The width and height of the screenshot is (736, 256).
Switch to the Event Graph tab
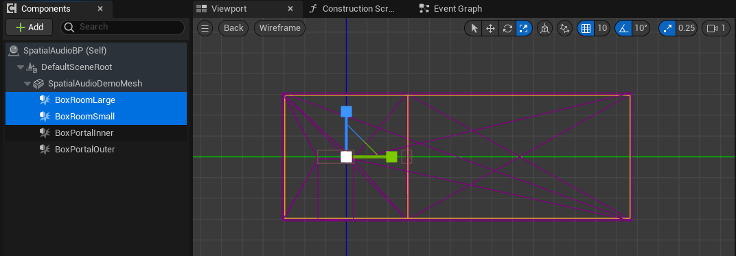click(458, 9)
